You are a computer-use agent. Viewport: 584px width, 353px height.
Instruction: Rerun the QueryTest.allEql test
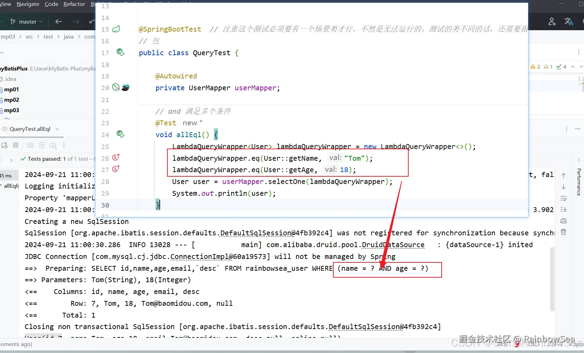[x=5, y=145]
